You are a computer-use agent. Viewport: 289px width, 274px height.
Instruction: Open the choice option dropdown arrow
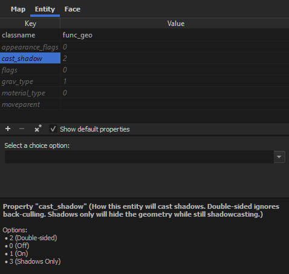(279, 157)
